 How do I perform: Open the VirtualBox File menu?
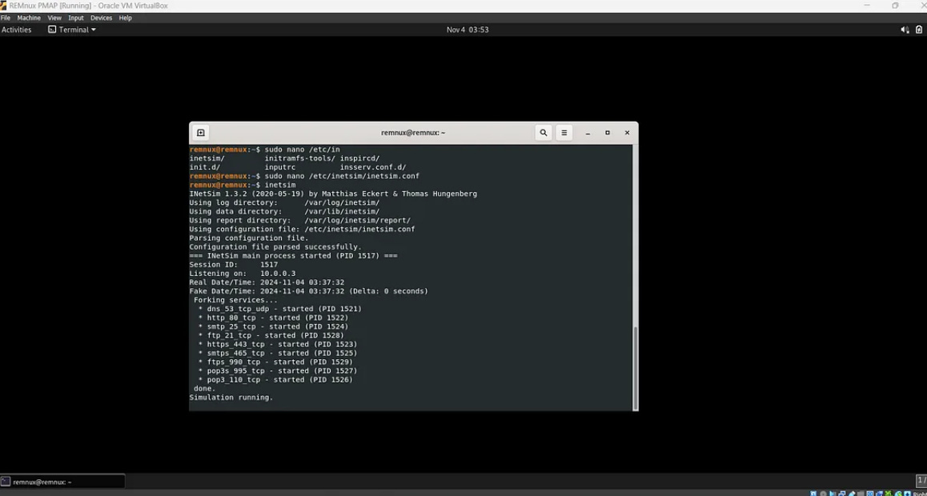(x=6, y=18)
